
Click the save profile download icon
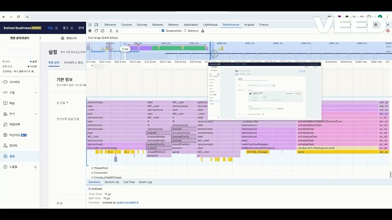coord(117,31)
